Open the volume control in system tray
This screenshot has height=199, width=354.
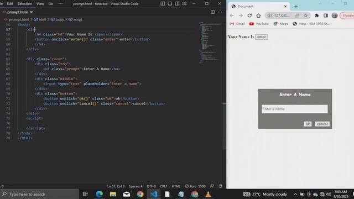click(x=329, y=194)
